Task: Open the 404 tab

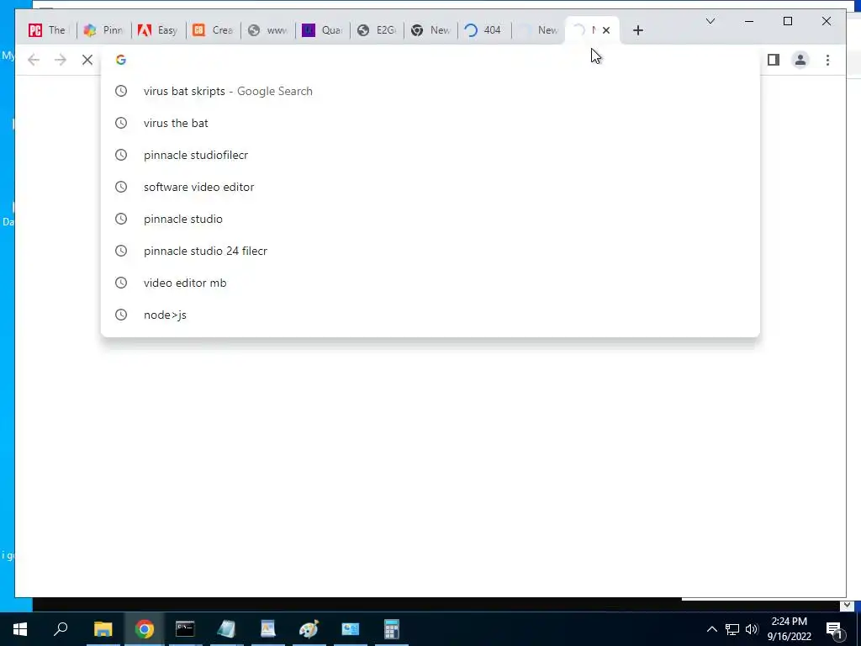Action: pos(483,30)
